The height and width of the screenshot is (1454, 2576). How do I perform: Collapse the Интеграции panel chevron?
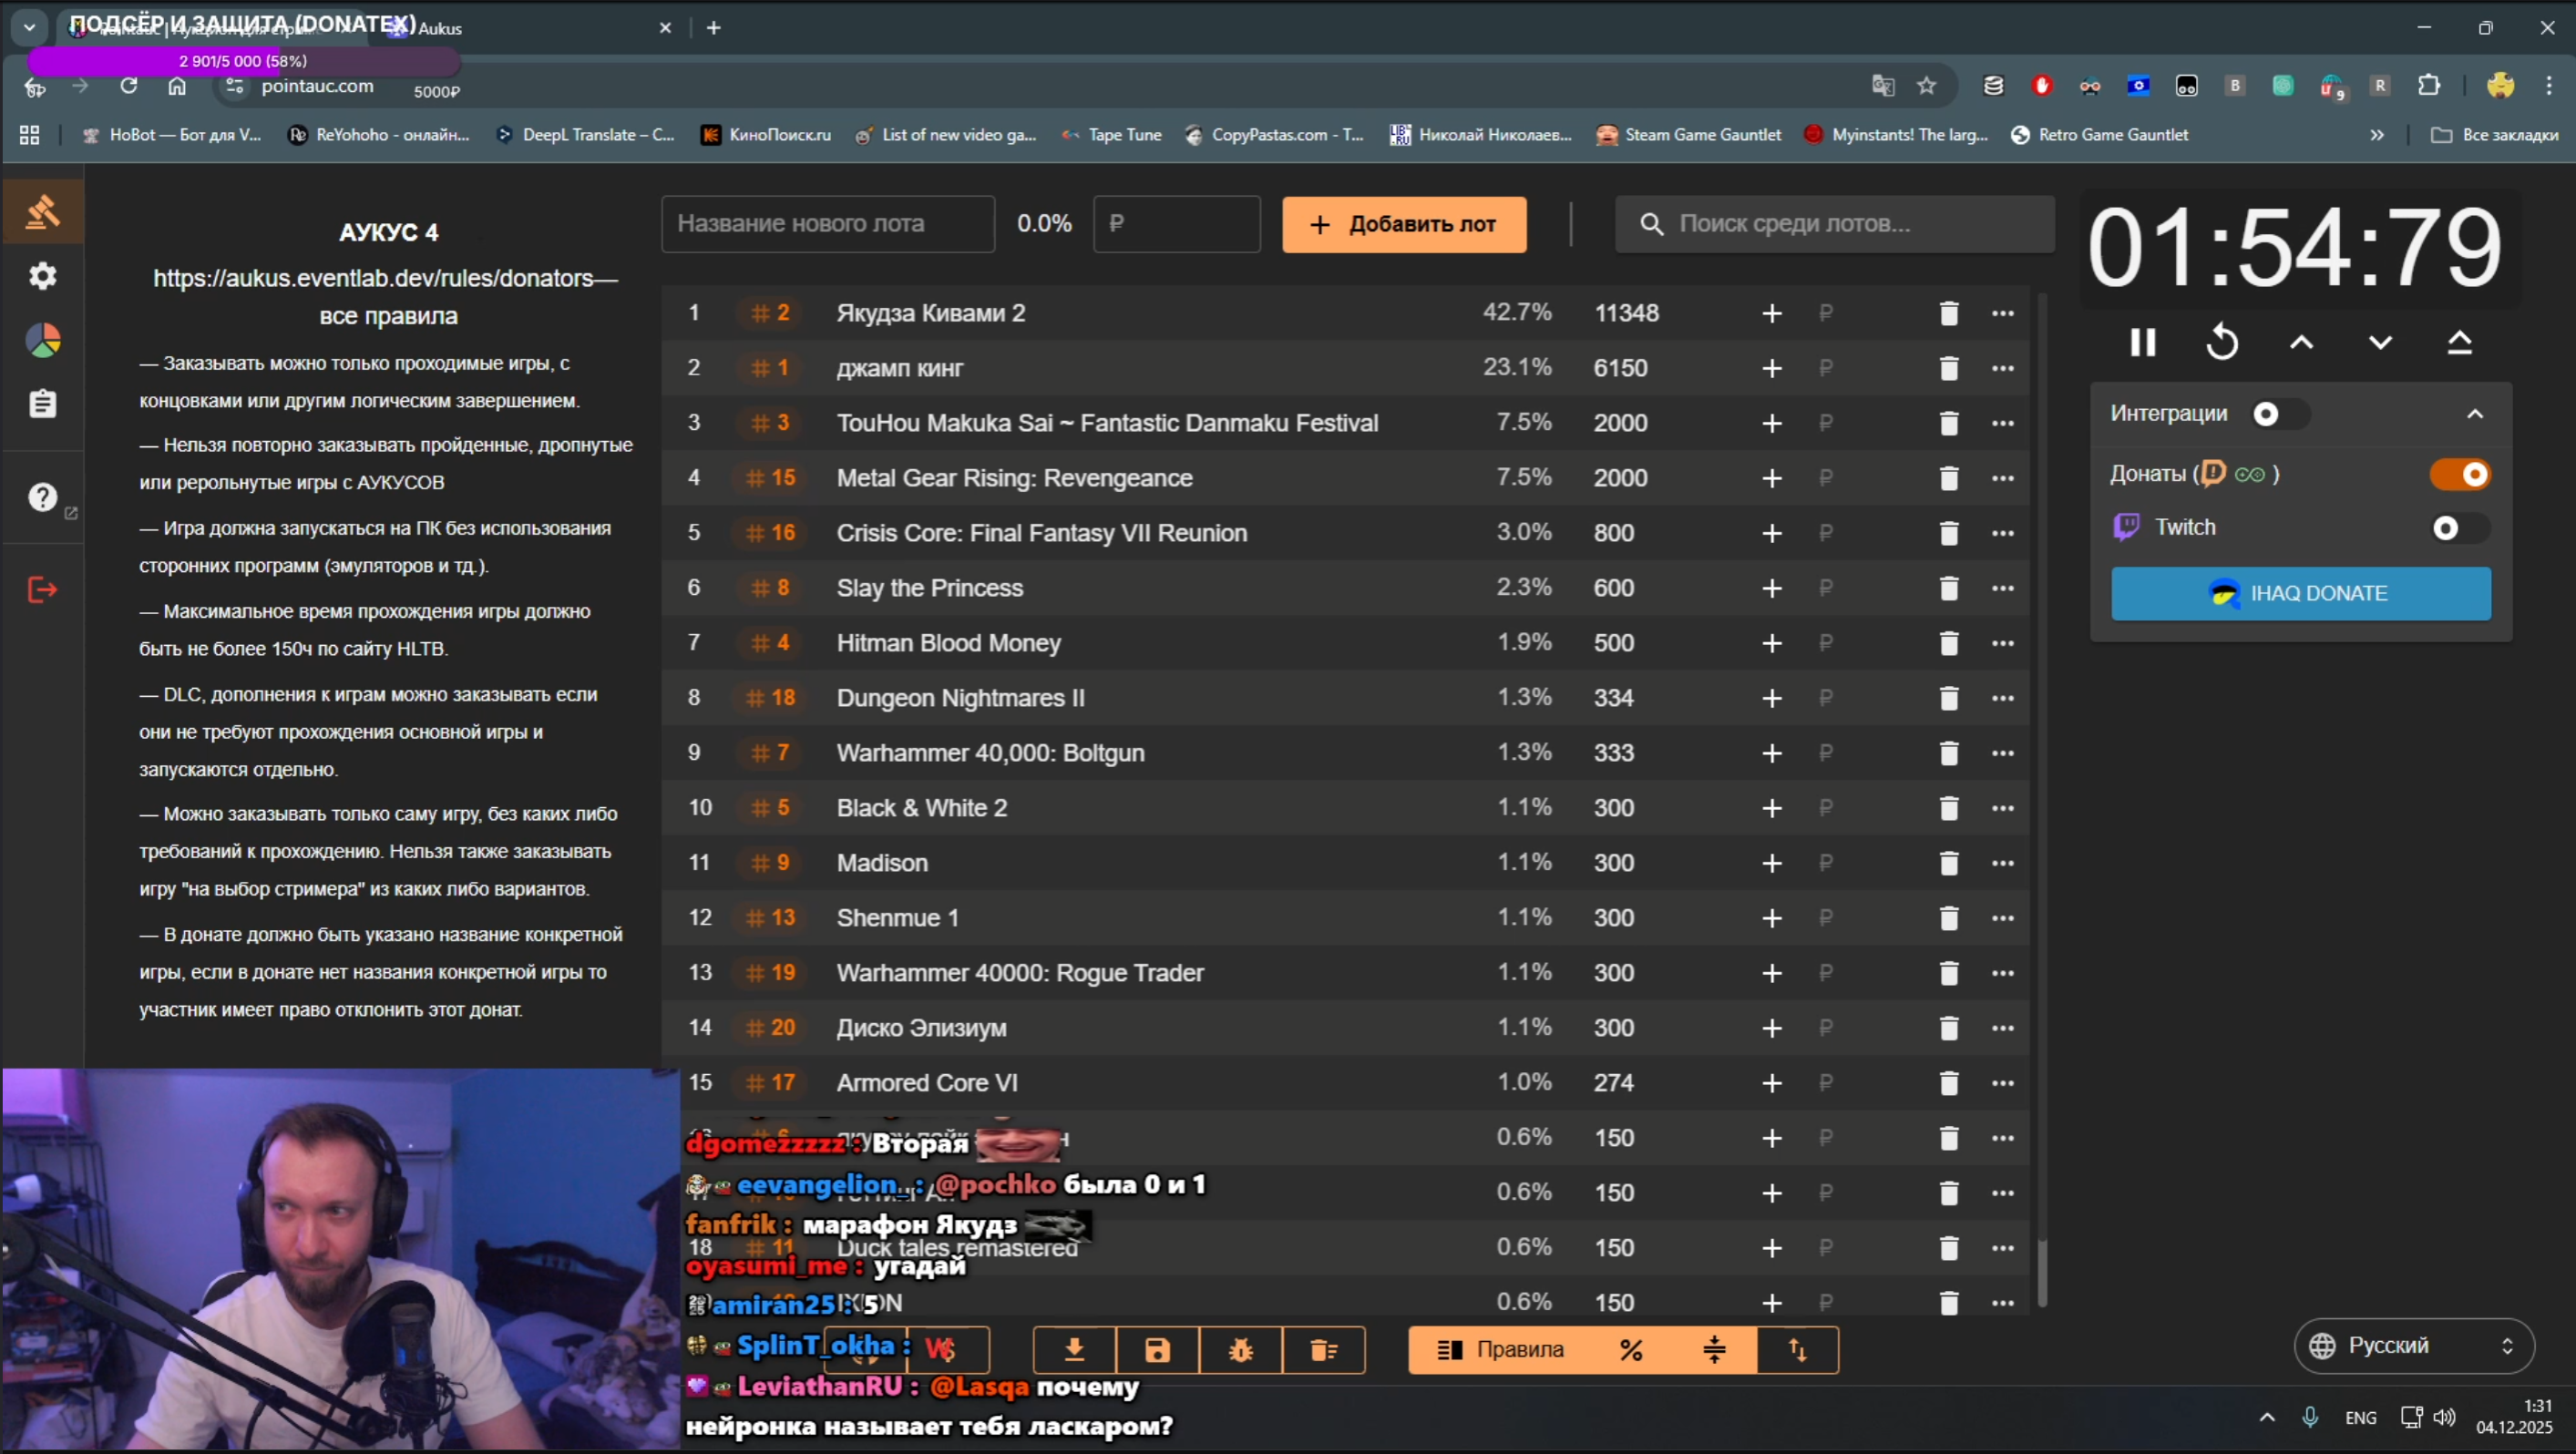pos(2475,414)
